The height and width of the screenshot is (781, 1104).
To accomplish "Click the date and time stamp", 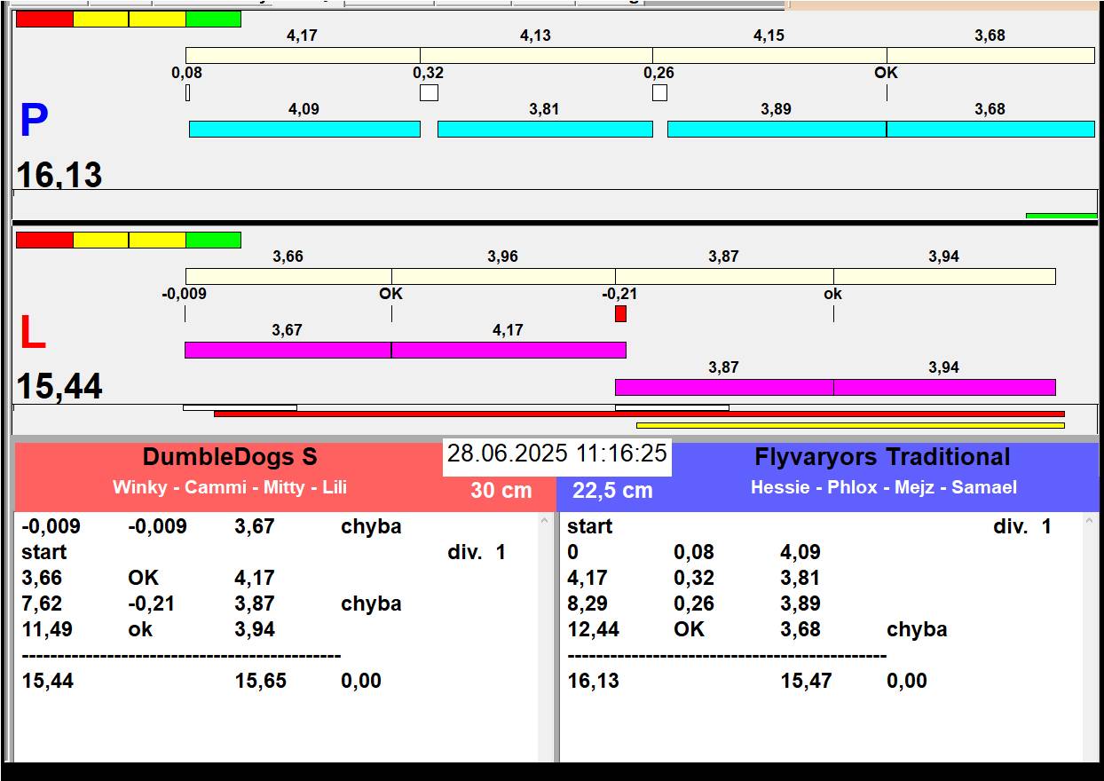I will [x=556, y=454].
